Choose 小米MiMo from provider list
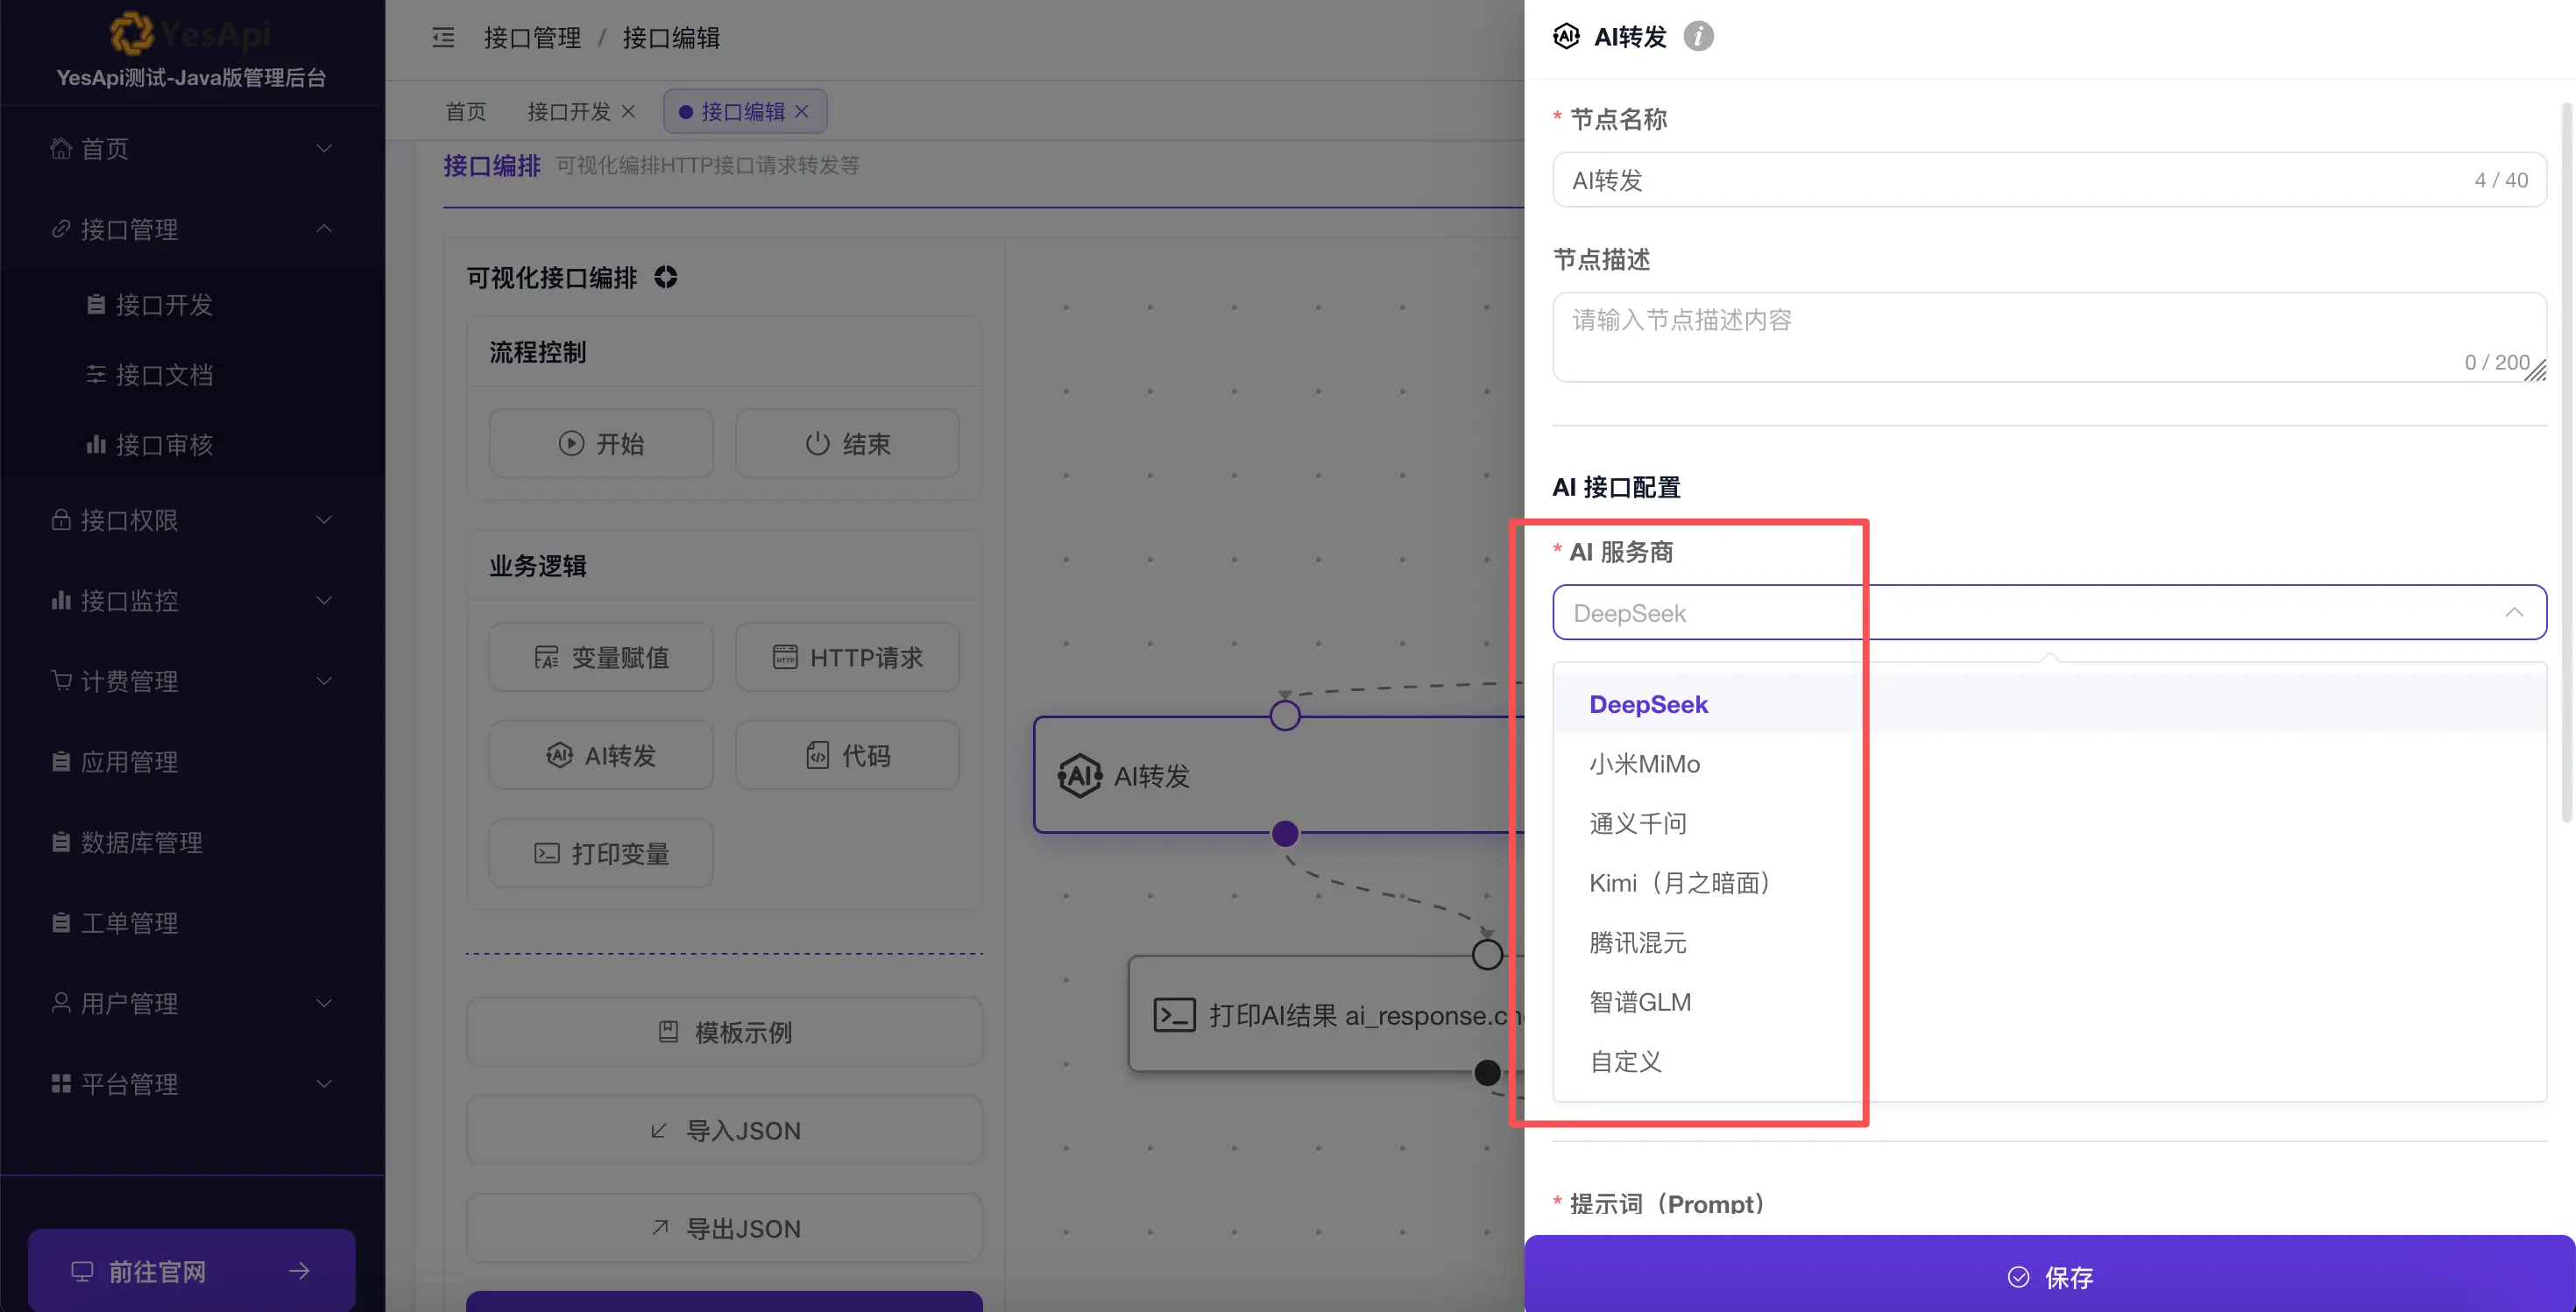The image size is (2576, 1312). pos(2049,765)
